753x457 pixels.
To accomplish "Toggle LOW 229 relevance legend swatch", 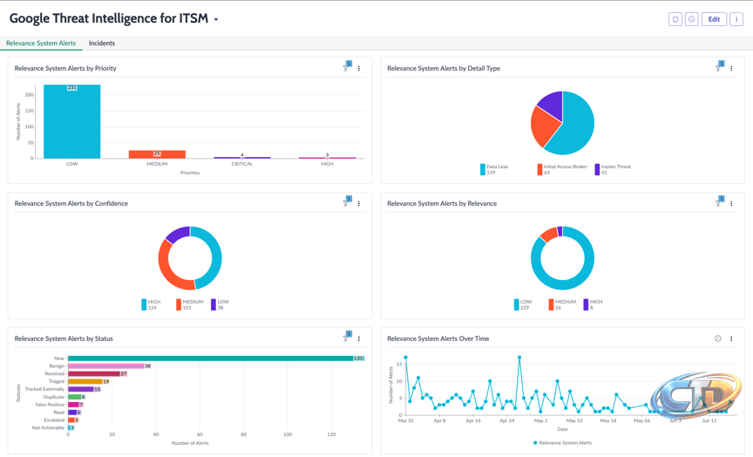I will [x=516, y=304].
